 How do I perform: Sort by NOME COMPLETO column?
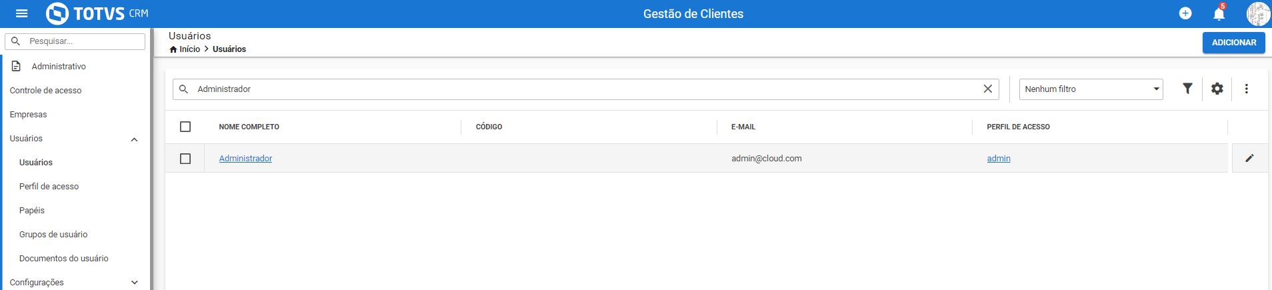click(x=249, y=127)
